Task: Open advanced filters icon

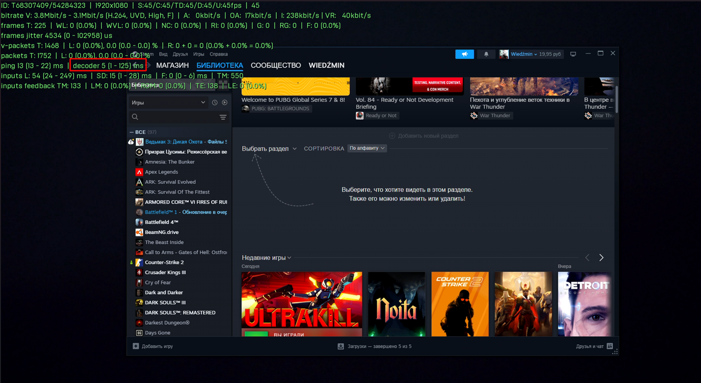Action: click(x=223, y=117)
